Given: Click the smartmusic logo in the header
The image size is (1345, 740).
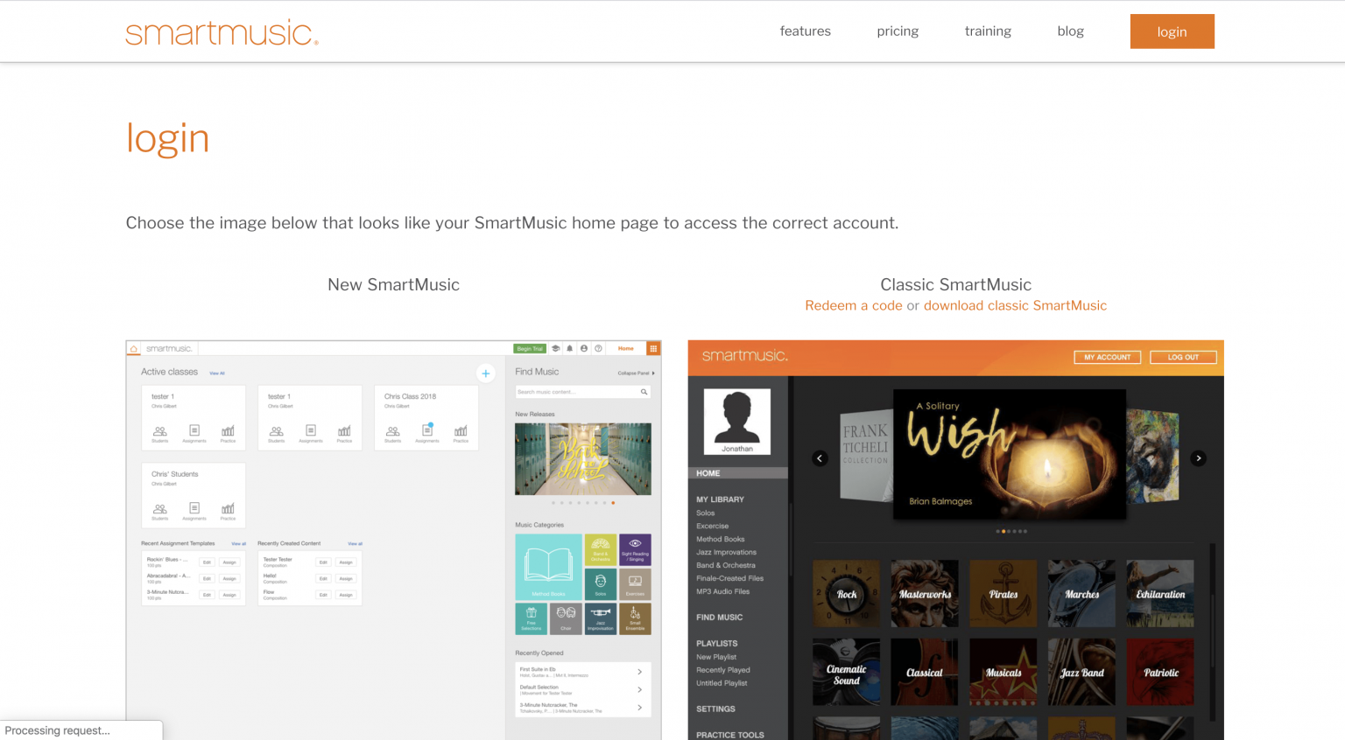Looking at the screenshot, I should coord(222,32).
